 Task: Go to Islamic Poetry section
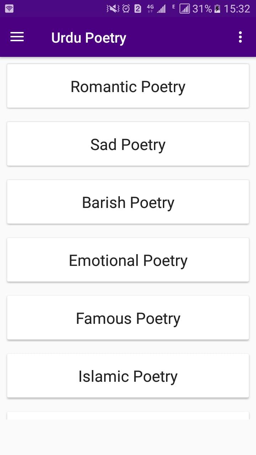pos(128,376)
